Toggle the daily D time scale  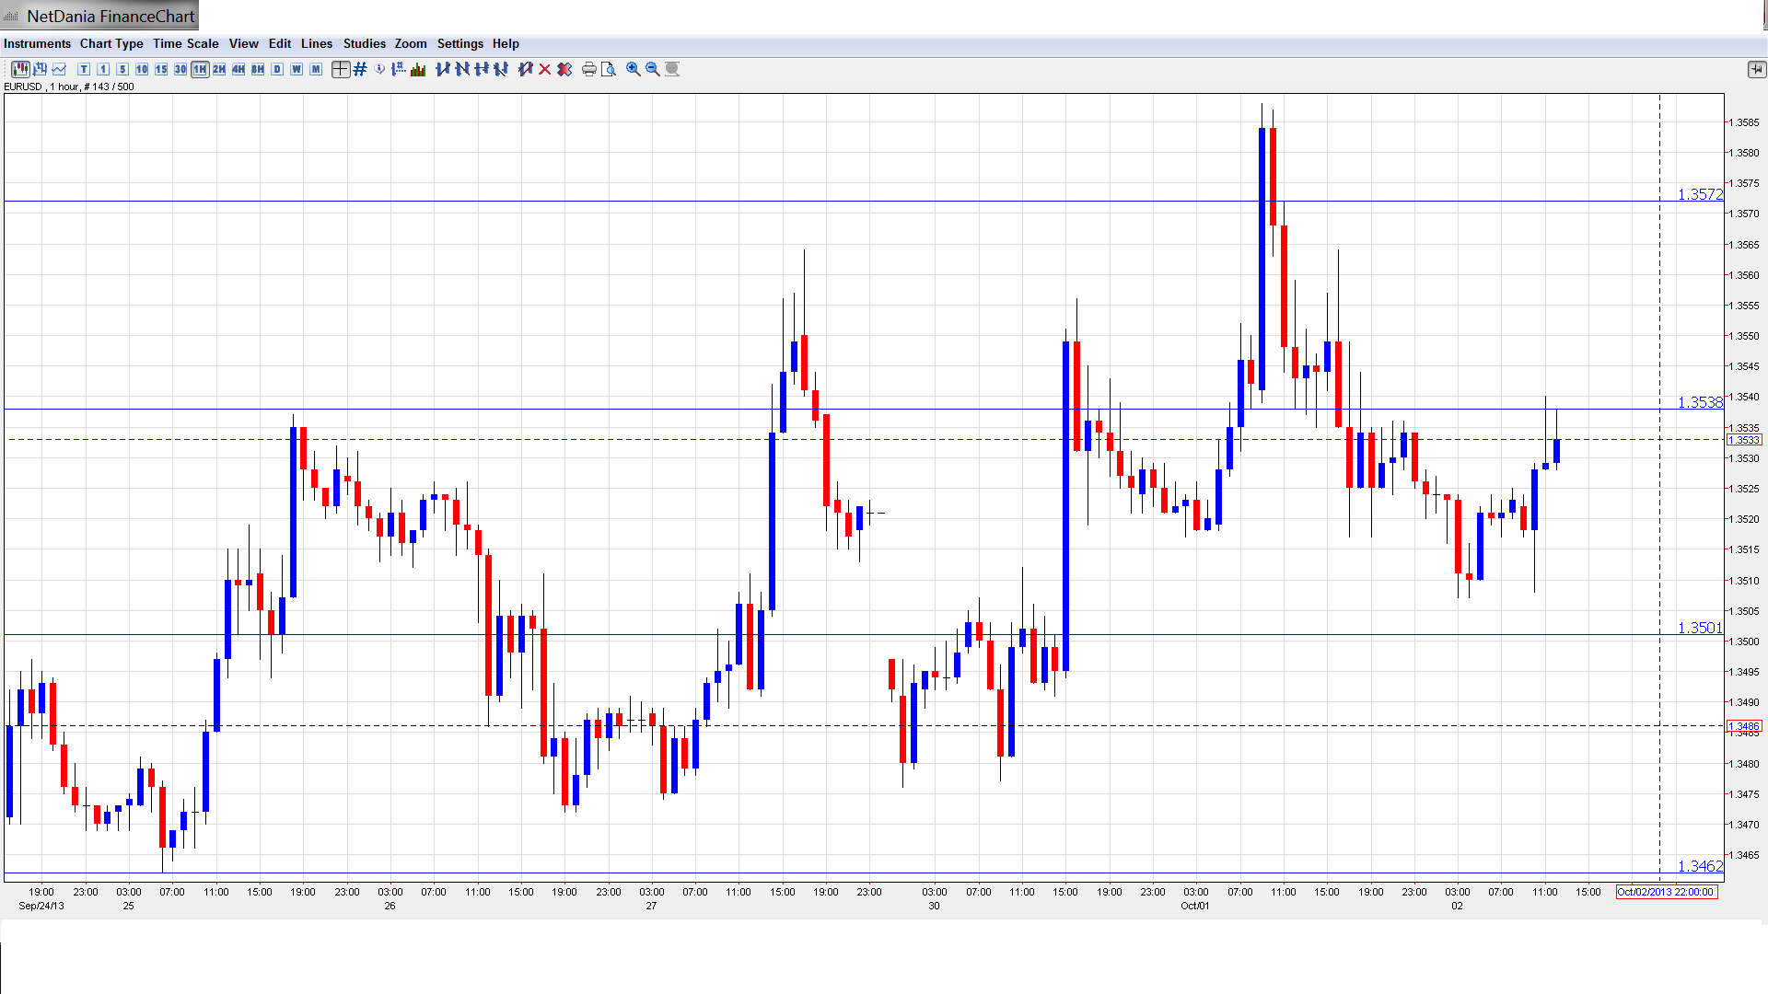(x=277, y=69)
